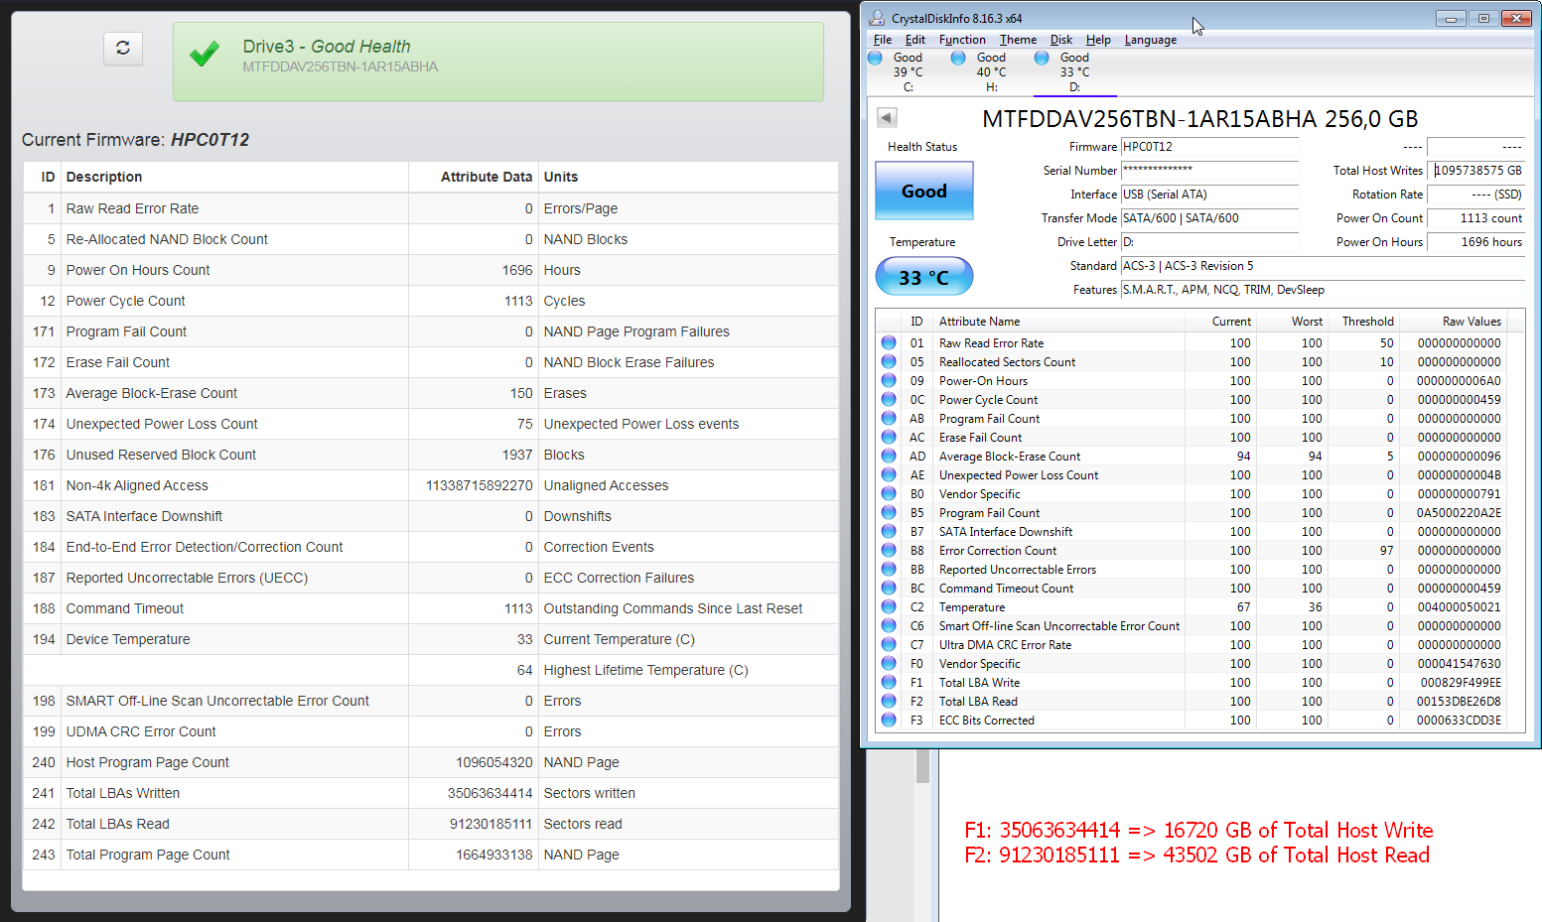Click status orb for Total LBA Write
This screenshot has height=922, width=1542.
pyautogui.click(x=889, y=682)
